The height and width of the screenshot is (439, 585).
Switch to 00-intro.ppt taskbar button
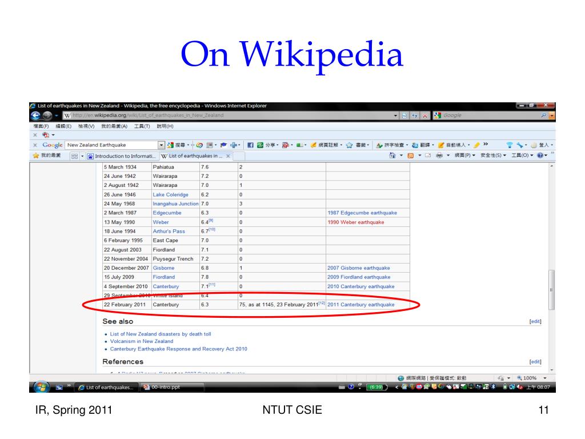[x=172, y=387]
